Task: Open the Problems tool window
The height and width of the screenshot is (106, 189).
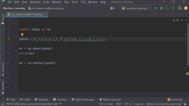Action: coord(42,100)
